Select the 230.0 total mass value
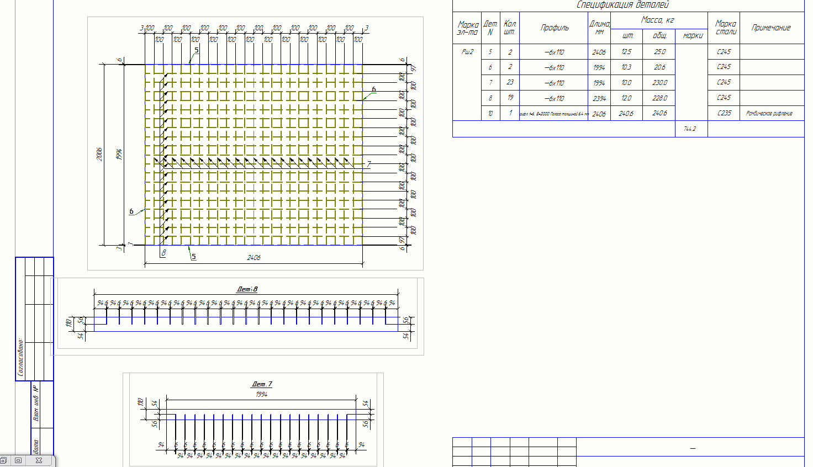Image resolution: width=813 pixels, height=467 pixels. tap(659, 83)
